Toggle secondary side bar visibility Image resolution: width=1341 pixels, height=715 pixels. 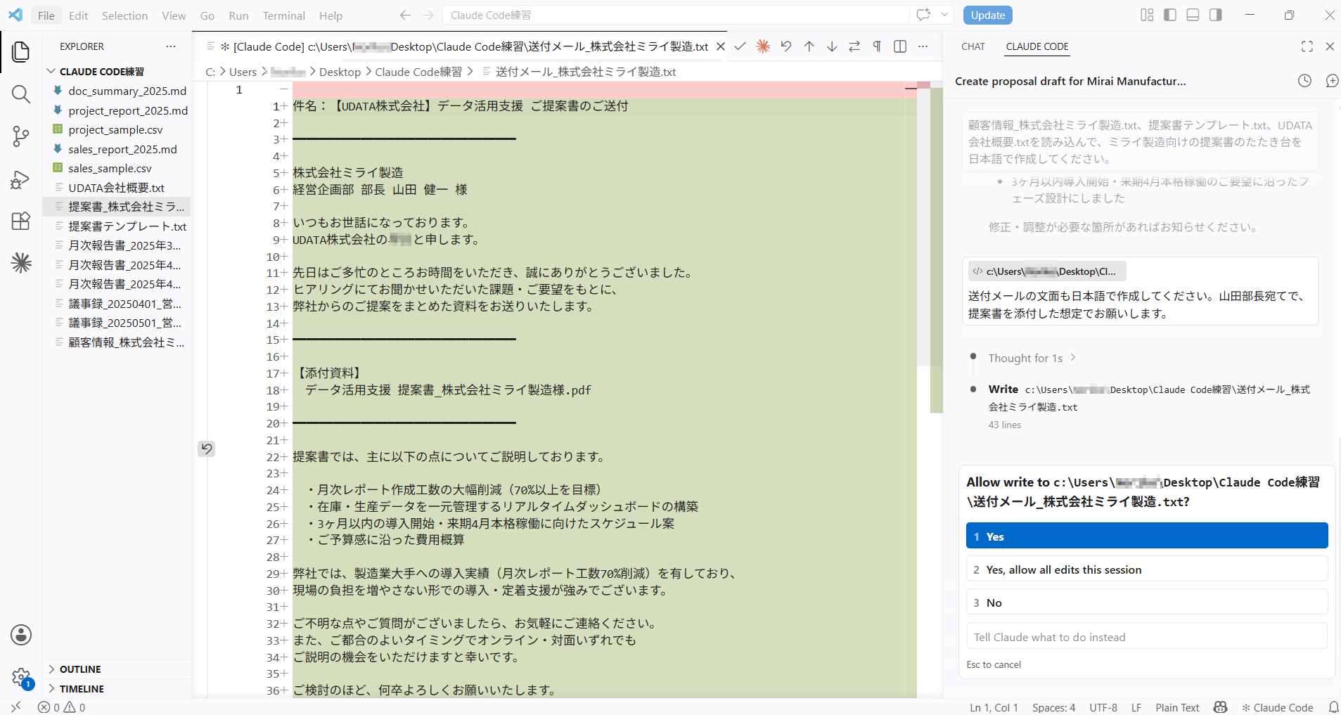point(1216,15)
